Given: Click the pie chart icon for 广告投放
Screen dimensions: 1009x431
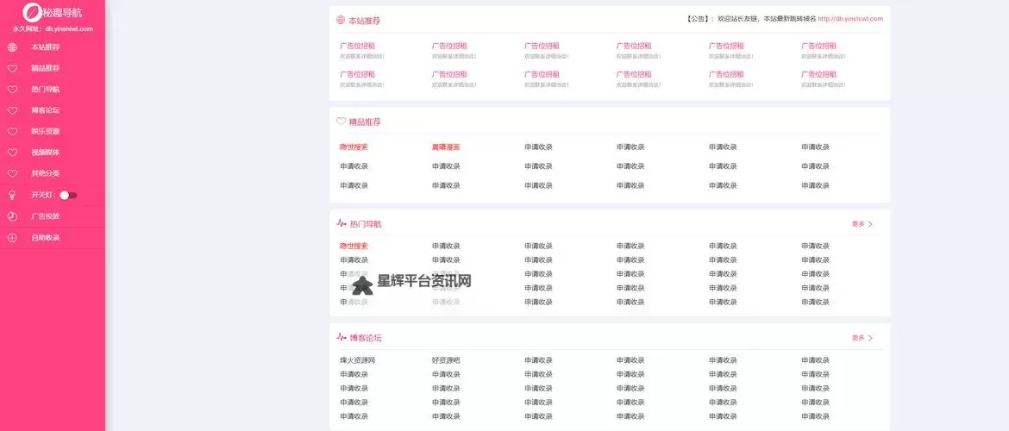Looking at the screenshot, I should pos(12,216).
